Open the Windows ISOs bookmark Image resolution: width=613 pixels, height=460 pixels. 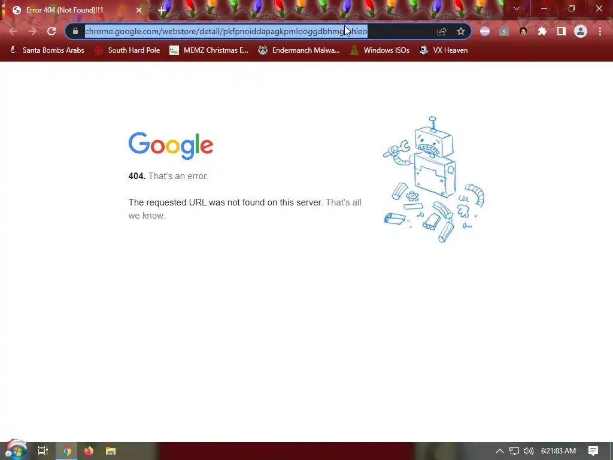pos(380,50)
